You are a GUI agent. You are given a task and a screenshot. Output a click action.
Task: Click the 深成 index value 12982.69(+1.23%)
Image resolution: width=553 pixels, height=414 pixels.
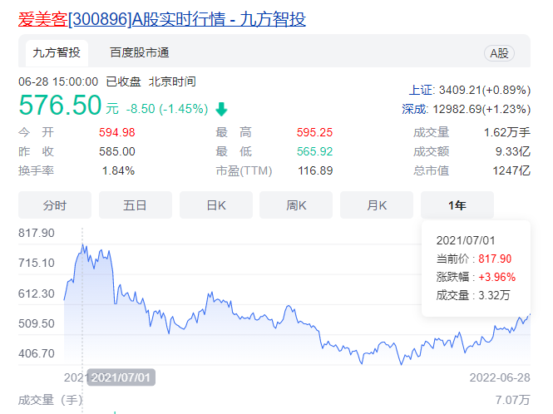(x=481, y=109)
